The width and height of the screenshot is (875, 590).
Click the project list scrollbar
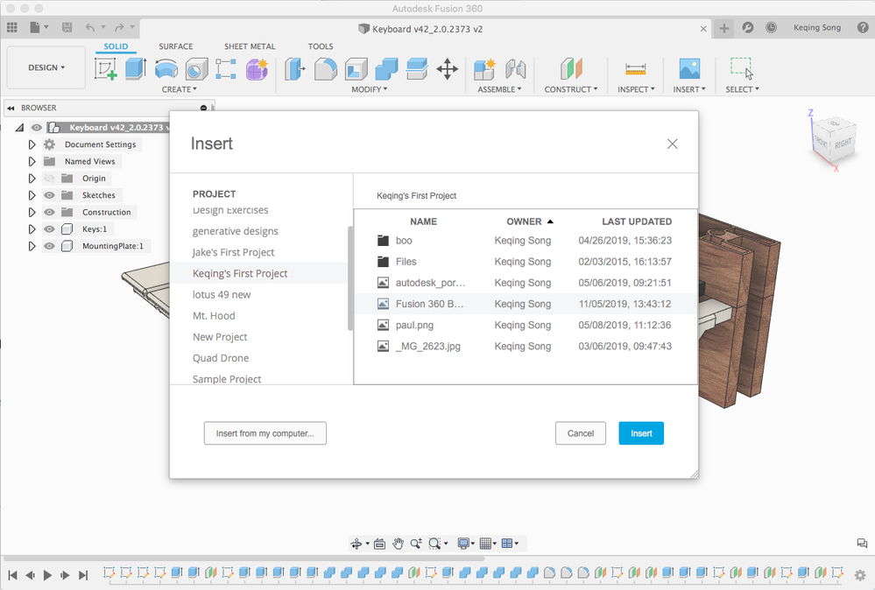click(x=349, y=278)
